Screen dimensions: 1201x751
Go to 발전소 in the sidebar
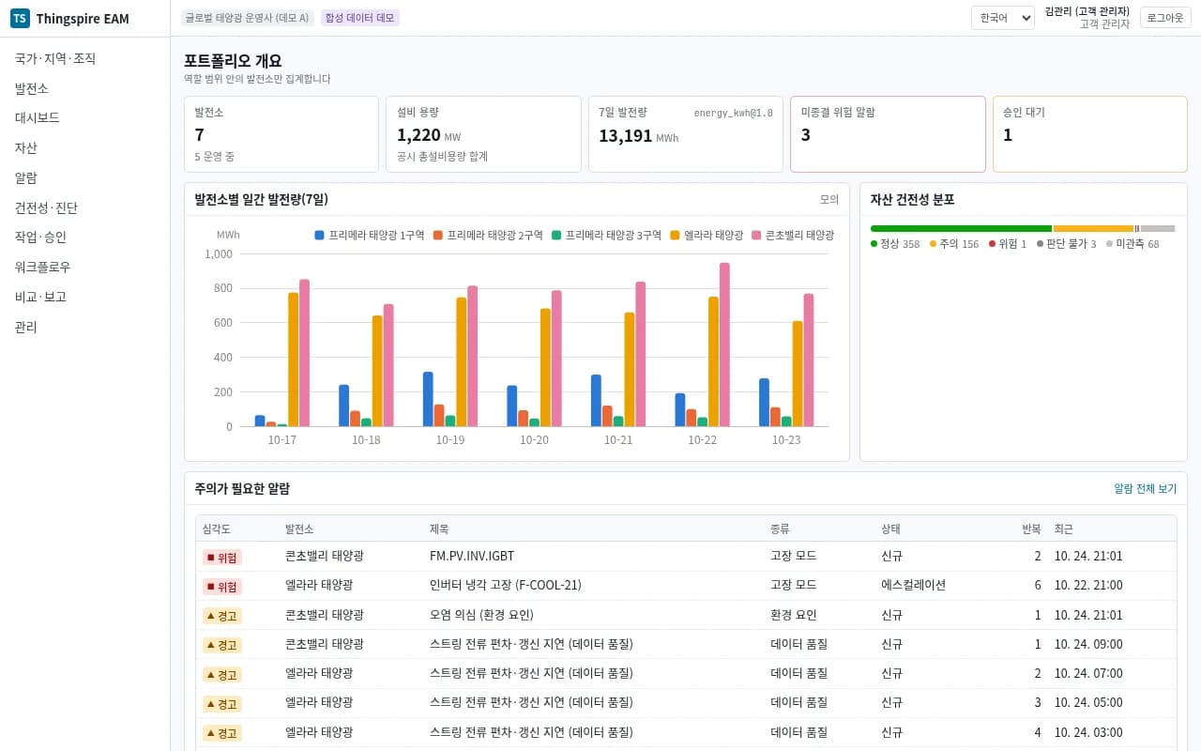click(x=31, y=88)
